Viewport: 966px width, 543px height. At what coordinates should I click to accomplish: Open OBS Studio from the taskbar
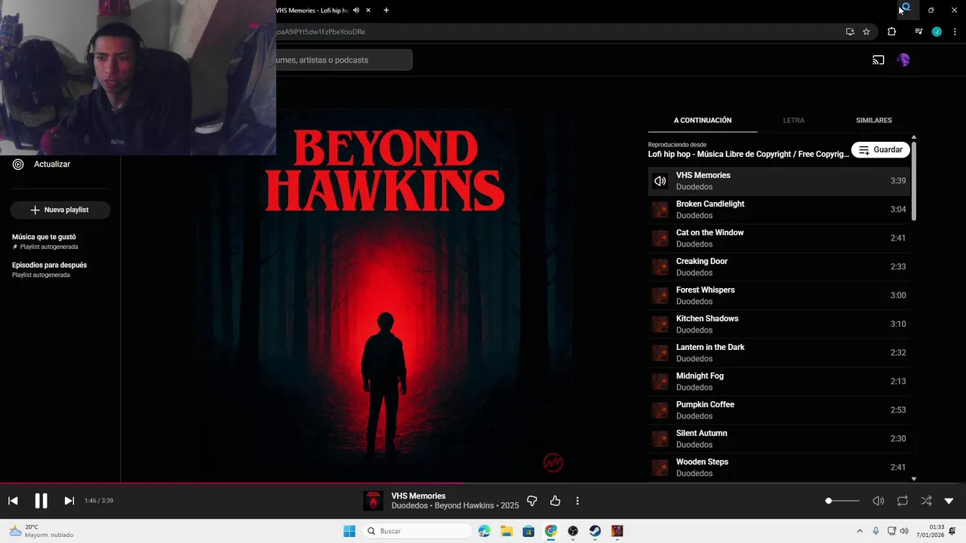pyautogui.click(x=573, y=531)
